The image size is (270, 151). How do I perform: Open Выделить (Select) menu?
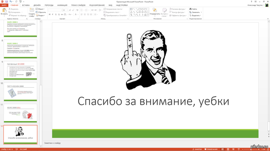(x=195, y=15)
